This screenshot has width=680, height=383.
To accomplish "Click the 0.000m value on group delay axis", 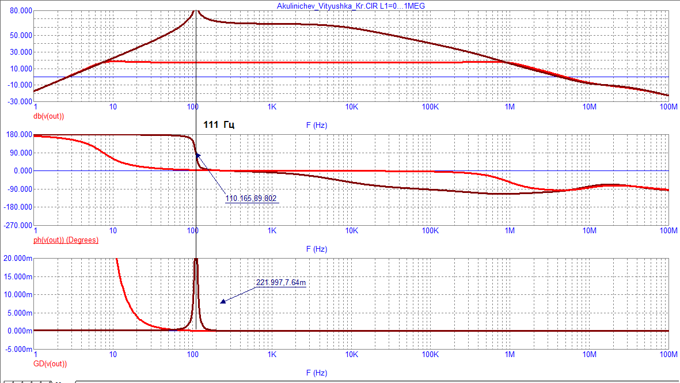I will [20, 331].
